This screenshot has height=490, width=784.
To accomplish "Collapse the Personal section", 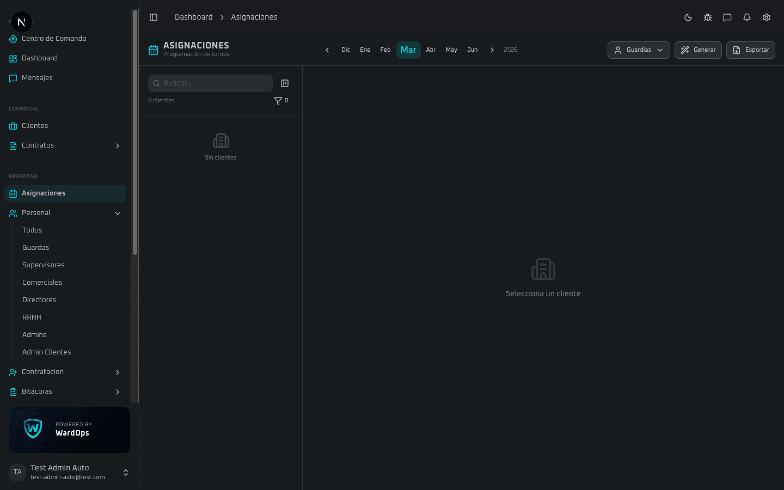I will pyautogui.click(x=118, y=213).
